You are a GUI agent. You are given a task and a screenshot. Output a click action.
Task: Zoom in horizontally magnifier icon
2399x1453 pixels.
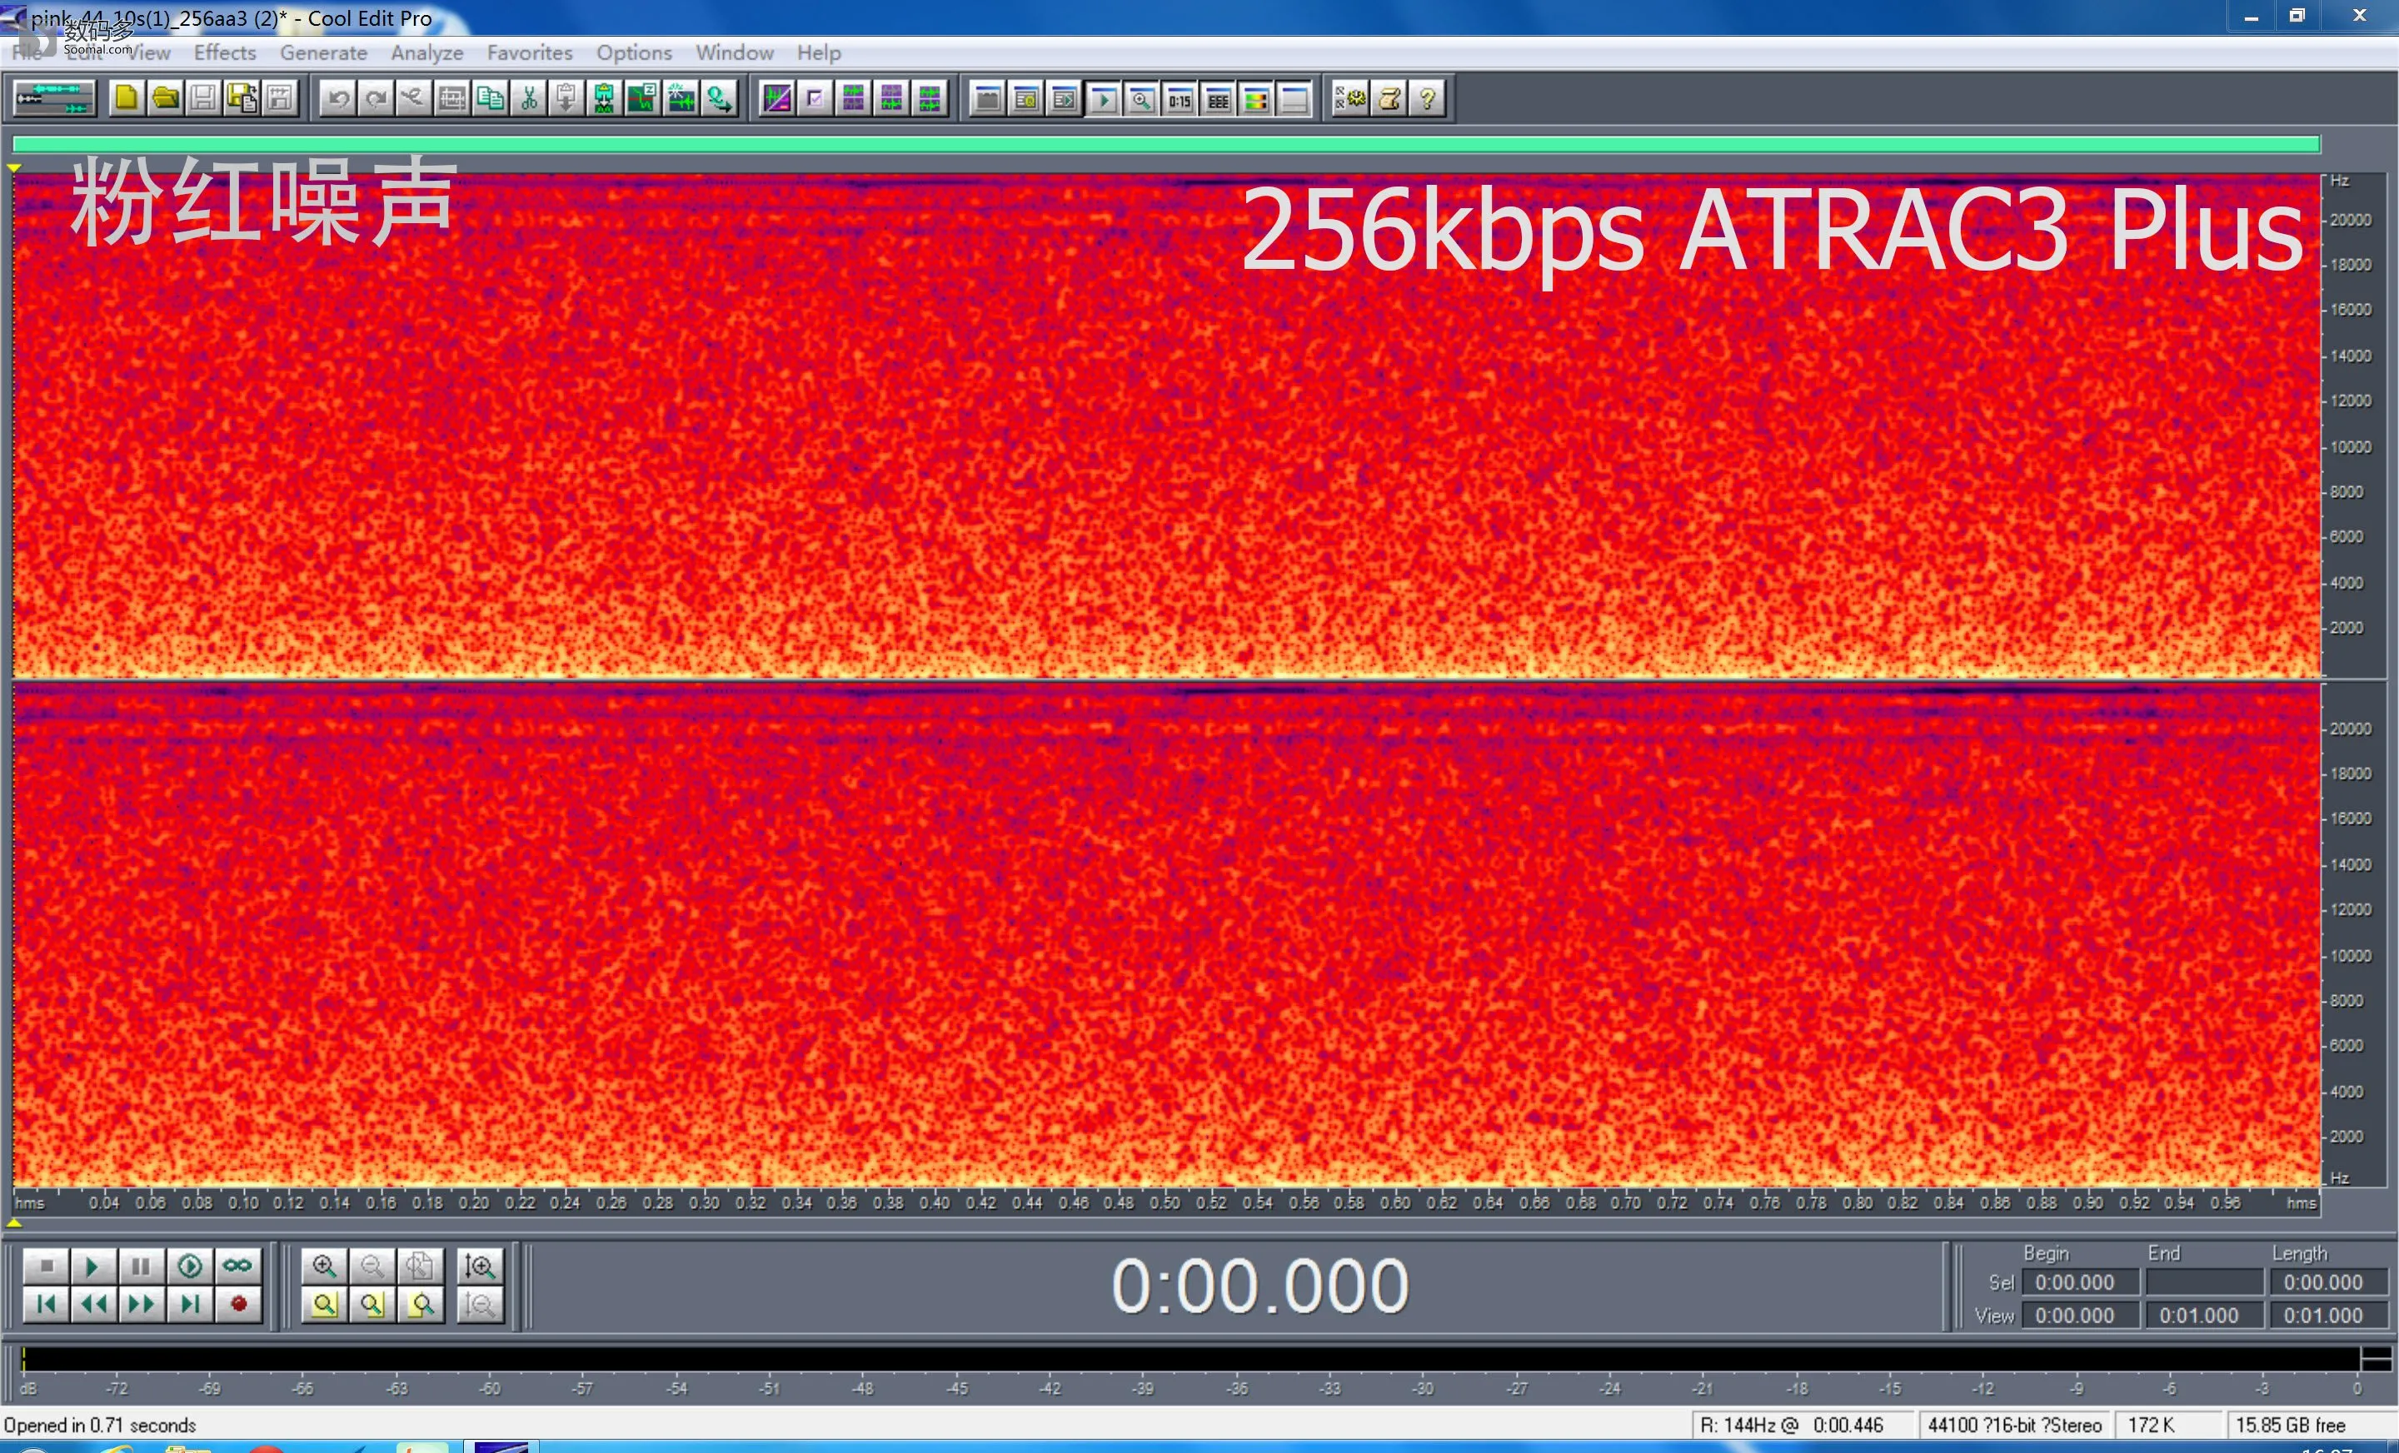(x=324, y=1265)
